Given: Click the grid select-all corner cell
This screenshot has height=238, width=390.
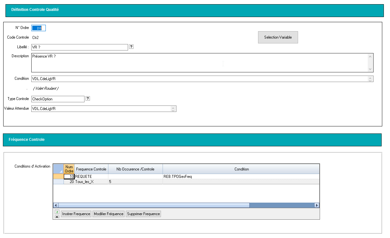Looking at the screenshot, I should pos(58,169).
